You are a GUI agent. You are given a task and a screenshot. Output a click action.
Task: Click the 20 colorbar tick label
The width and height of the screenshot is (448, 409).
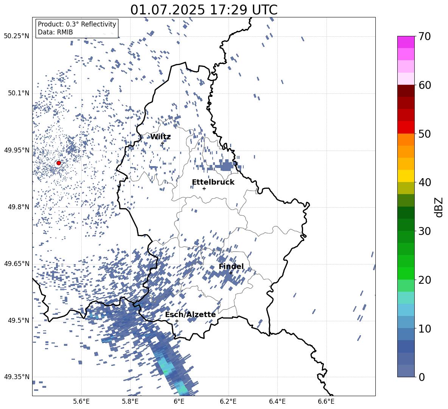pyautogui.click(x=425, y=280)
